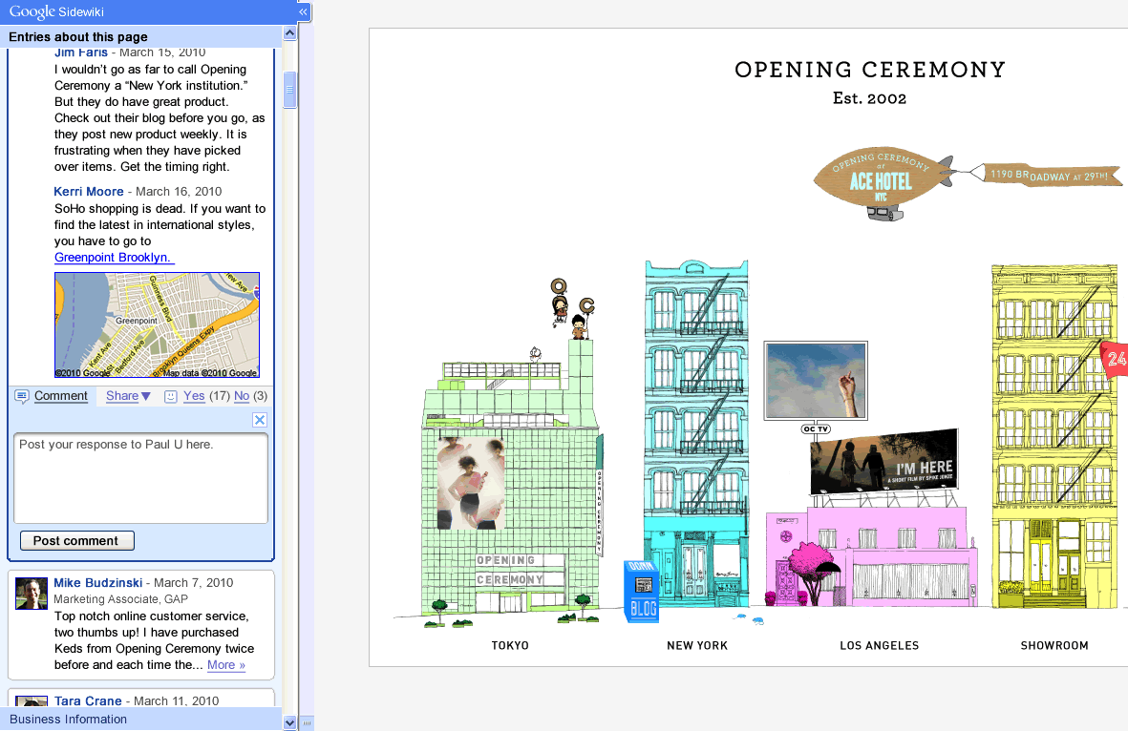The image size is (1128, 731).
Task: Focus the response text box
Action: [x=141, y=478]
